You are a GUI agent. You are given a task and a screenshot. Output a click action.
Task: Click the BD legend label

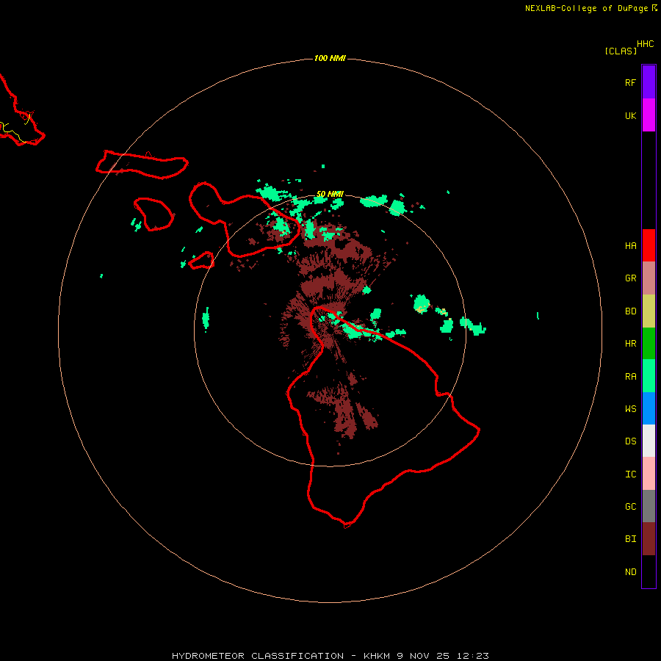tap(630, 311)
